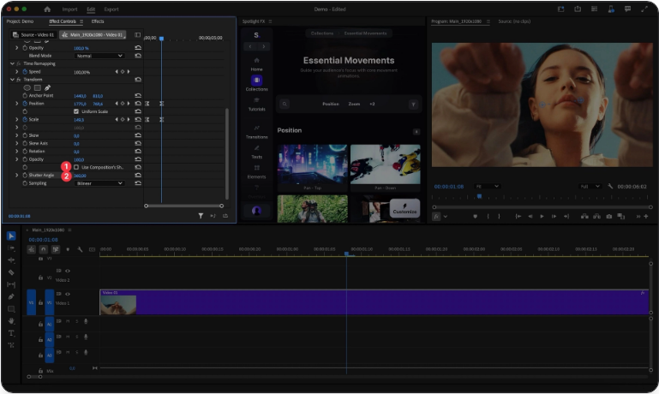Hide the Video 2 track output

[67, 271]
